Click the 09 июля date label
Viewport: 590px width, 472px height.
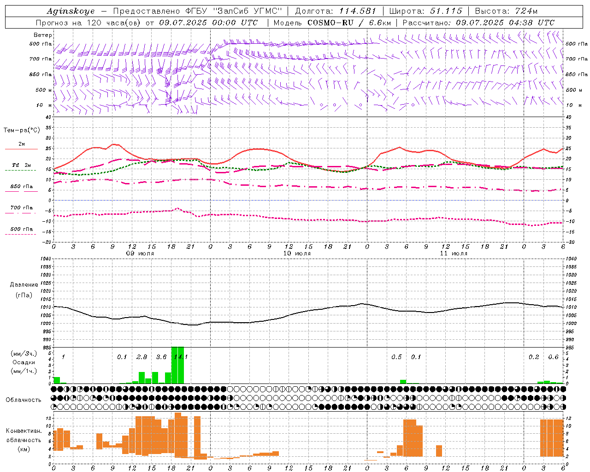point(140,254)
